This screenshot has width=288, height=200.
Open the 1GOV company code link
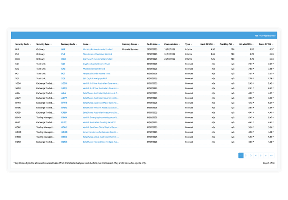click(x=64, y=83)
